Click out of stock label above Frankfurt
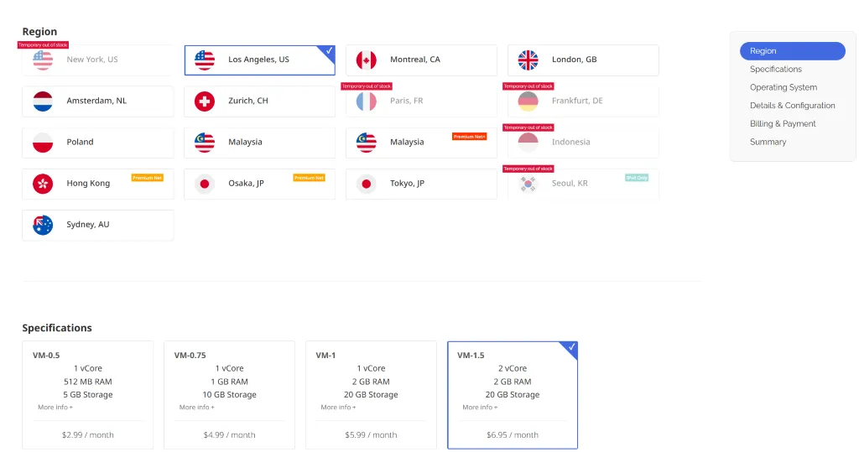 528,86
